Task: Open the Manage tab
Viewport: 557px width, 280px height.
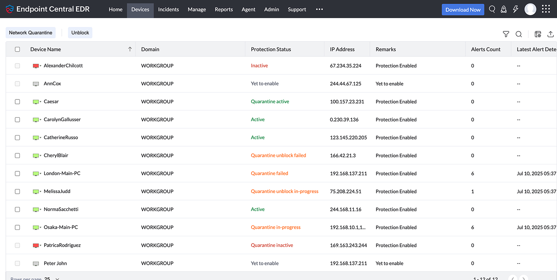Action: click(197, 10)
